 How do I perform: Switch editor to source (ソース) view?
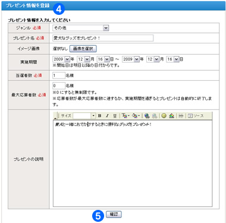tap(196, 116)
